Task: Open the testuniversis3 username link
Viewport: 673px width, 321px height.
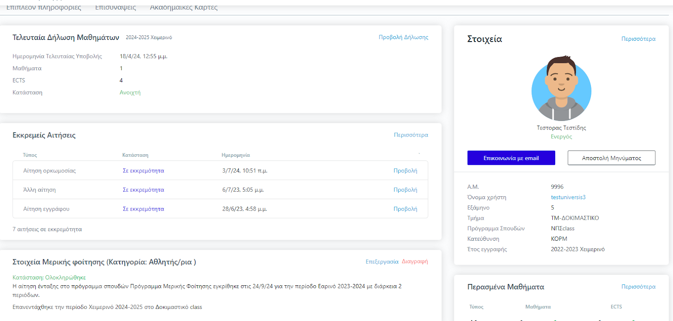Action: tap(568, 197)
